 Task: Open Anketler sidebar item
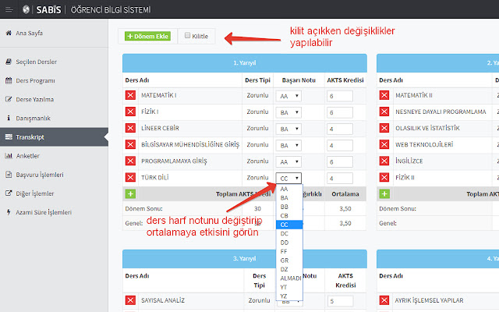(28, 156)
